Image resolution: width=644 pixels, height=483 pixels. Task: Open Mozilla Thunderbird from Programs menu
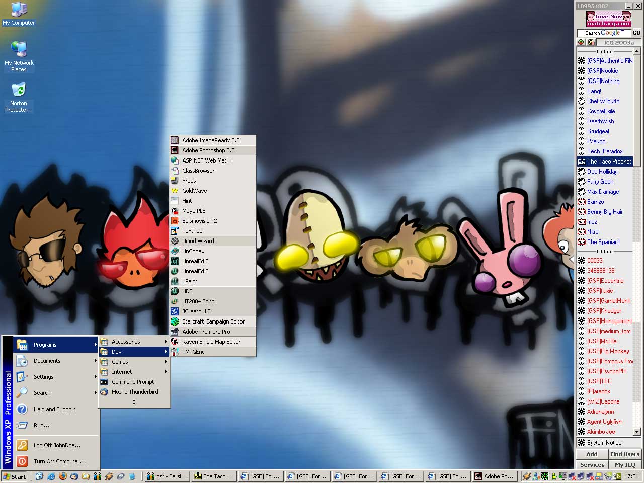pyautogui.click(x=134, y=392)
